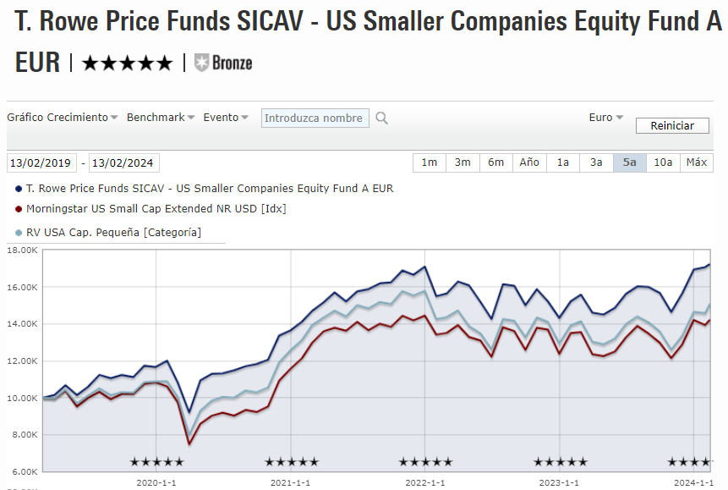This screenshot has width=728, height=490.
Task: Click the star rating marker near 2023-1-1
Action: 561,462
